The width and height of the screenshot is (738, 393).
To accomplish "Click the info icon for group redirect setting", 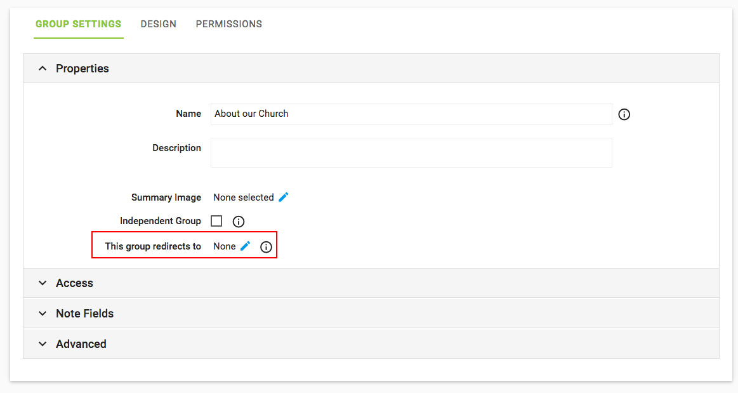I will 266,247.
